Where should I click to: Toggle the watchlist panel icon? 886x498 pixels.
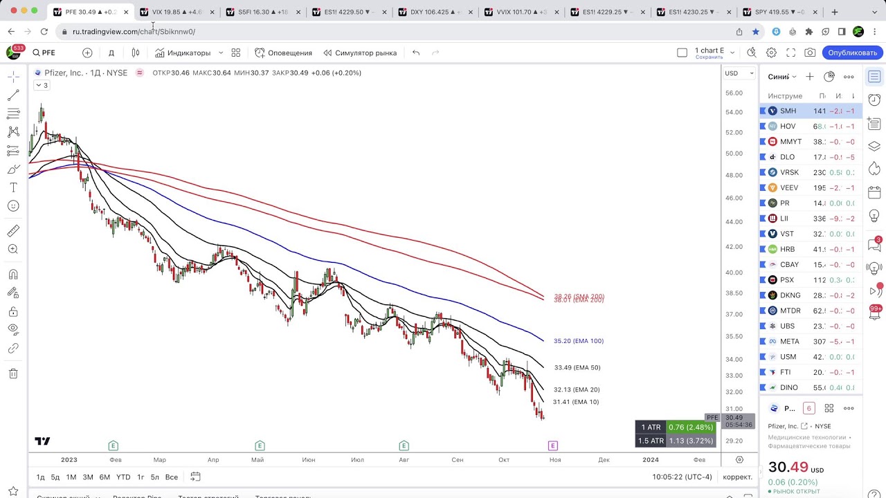point(874,77)
